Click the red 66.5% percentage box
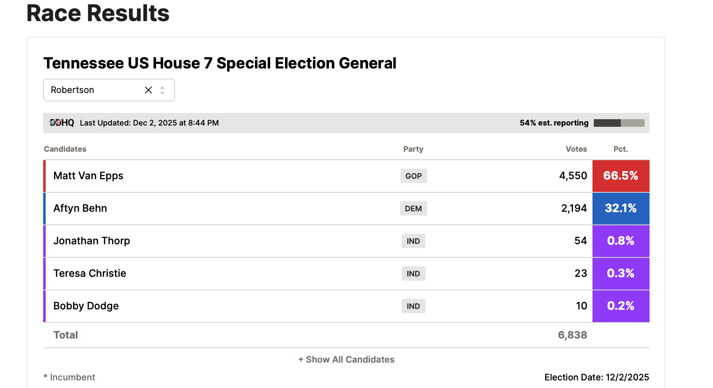713x388 pixels. 620,176
